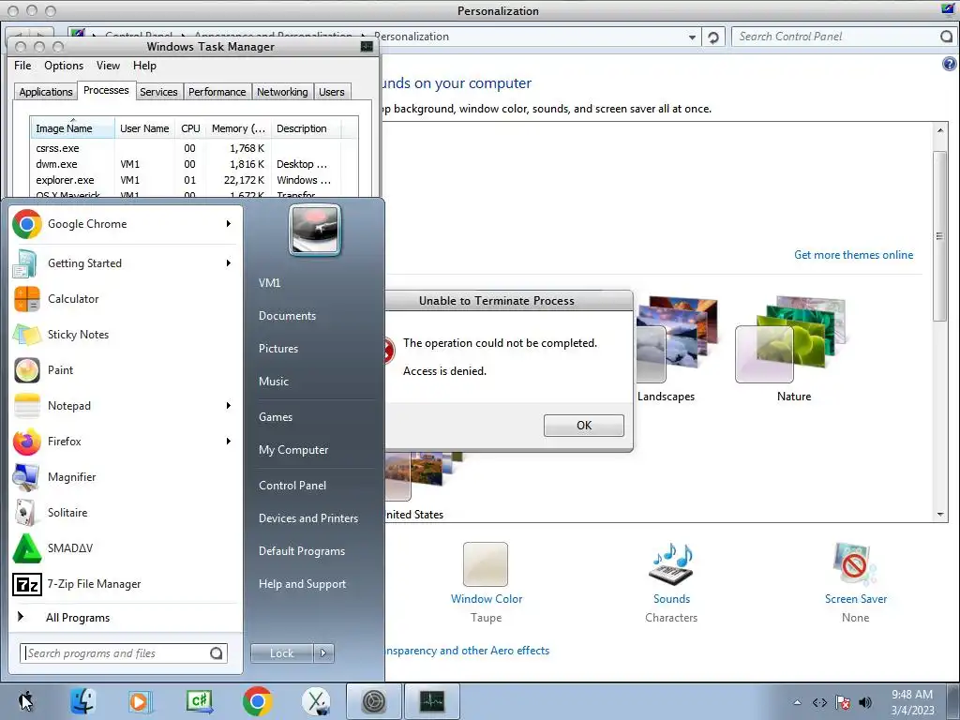The width and height of the screenshot is (960, 720).
Task: Open the C# application icon on taskbar
Action: tap(199, 701)
